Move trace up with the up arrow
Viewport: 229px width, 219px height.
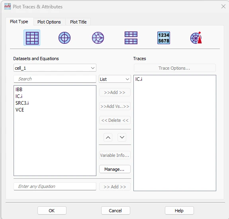tap(108, 137)
